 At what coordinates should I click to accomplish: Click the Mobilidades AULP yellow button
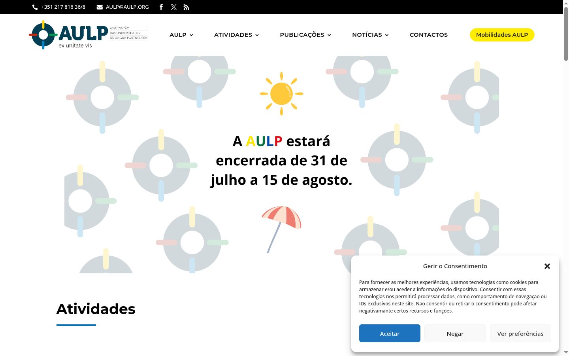coord(502,35)
